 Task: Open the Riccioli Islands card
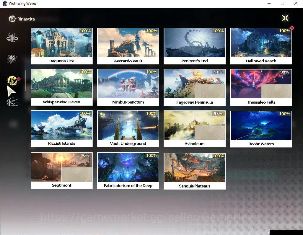(62, 128)
